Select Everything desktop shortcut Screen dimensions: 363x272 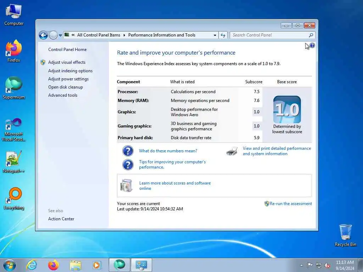pos(14,198)
